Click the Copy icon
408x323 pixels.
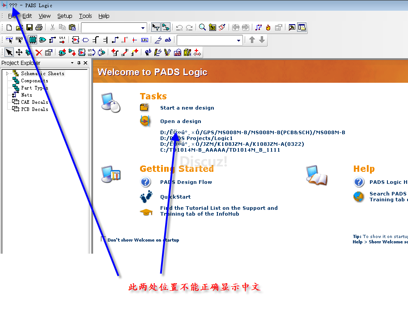point(62,27)
